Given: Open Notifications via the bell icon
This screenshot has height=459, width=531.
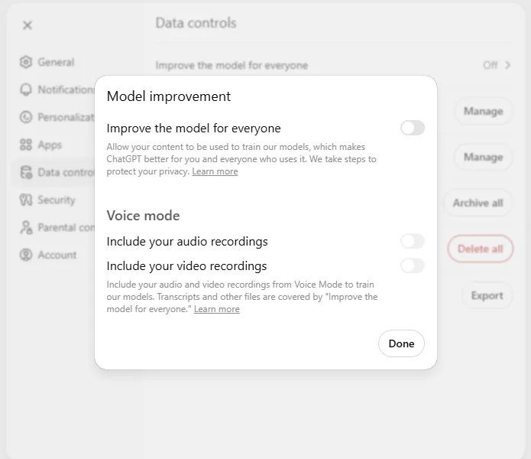Looking at the screenshot, I should click(x=26, y=90).
